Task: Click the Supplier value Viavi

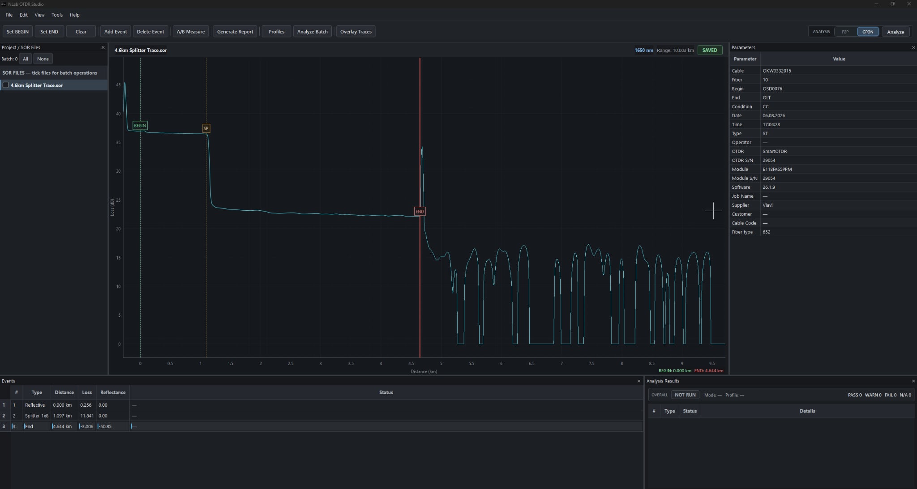Action: (x=767, y=205)
